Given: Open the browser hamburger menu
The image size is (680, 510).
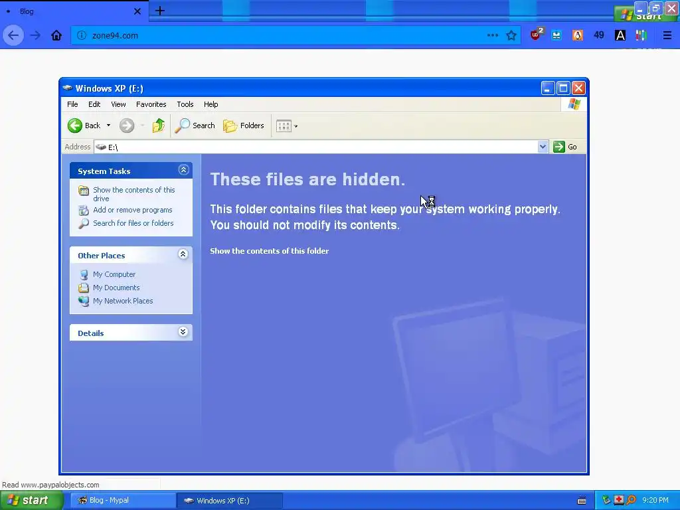Looking at the screenshot, I should [667, 36].
